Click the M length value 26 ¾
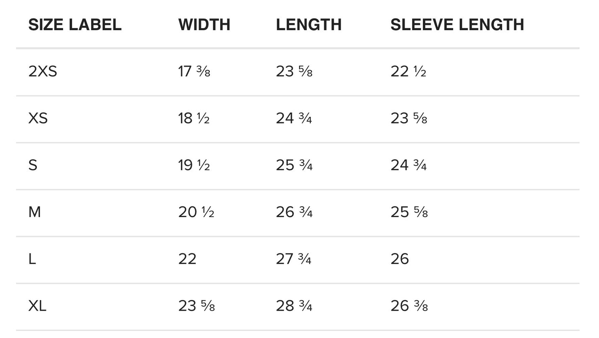599x338 pixels. point(294,212)
